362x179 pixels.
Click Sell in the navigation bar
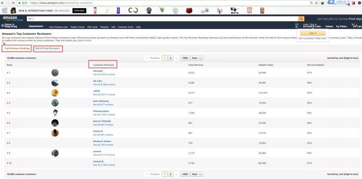(113, 27)
